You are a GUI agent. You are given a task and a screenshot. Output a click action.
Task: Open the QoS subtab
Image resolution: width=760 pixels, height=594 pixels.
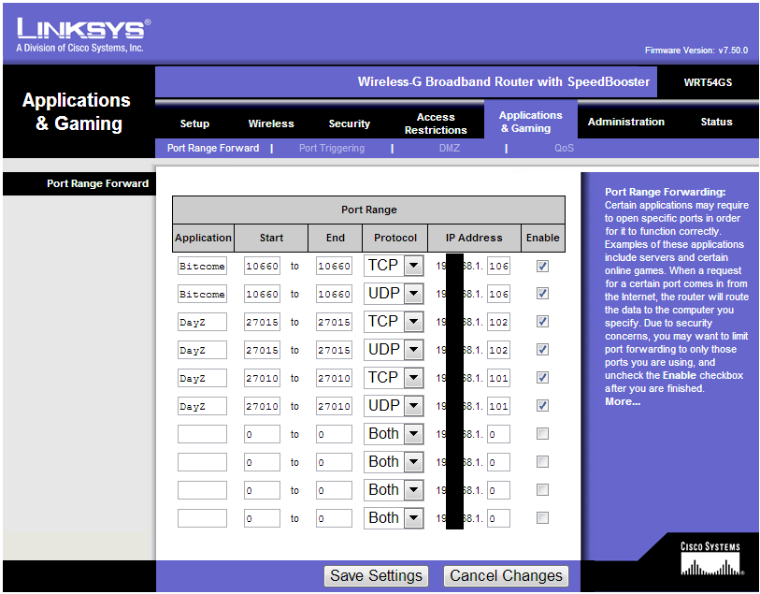point(564,148)
